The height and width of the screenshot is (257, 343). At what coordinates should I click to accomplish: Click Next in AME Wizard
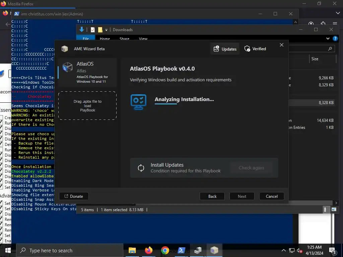point(242,196)
